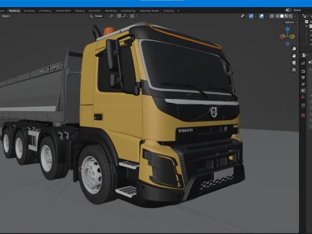
Task: Open the Scene selector icon
Action: pos(288,10)
